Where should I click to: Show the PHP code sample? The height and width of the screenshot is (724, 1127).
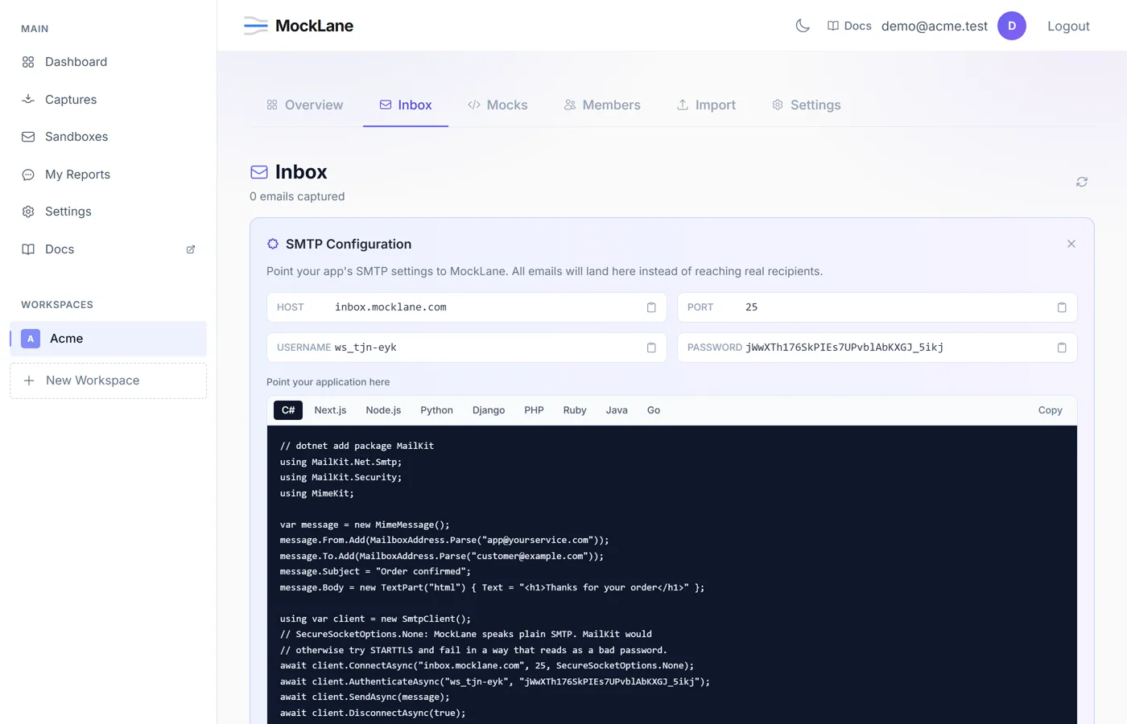coord(534,410)
